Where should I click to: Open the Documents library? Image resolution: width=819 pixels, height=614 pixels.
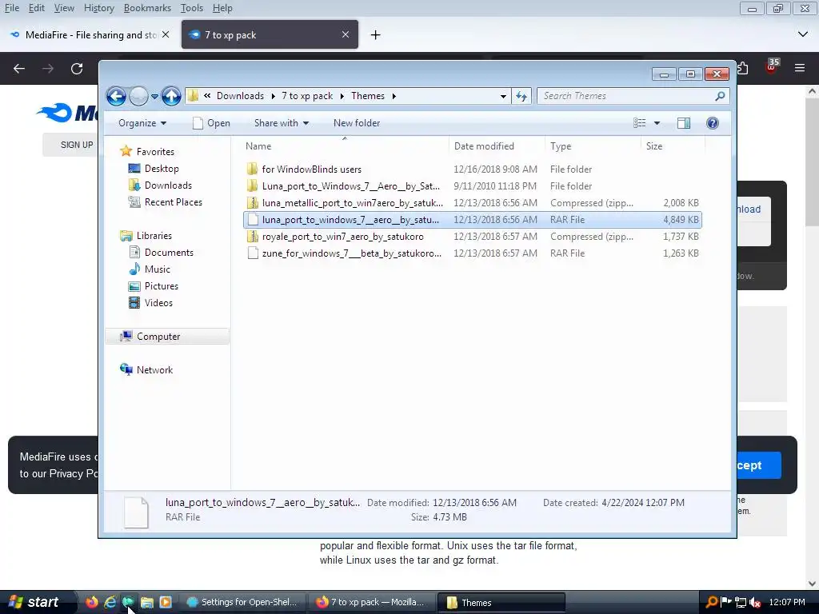tap(169, 252)
